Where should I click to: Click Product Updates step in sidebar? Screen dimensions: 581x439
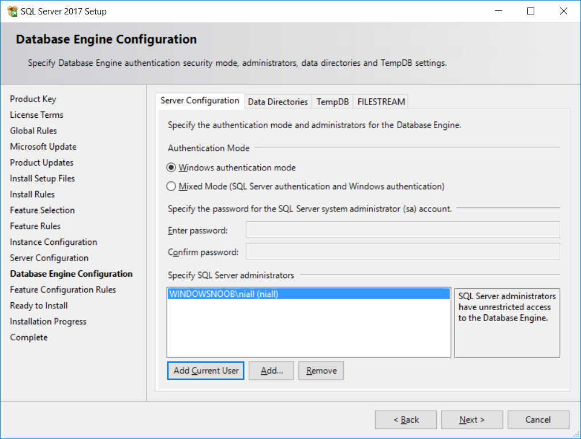pos(42,162)
